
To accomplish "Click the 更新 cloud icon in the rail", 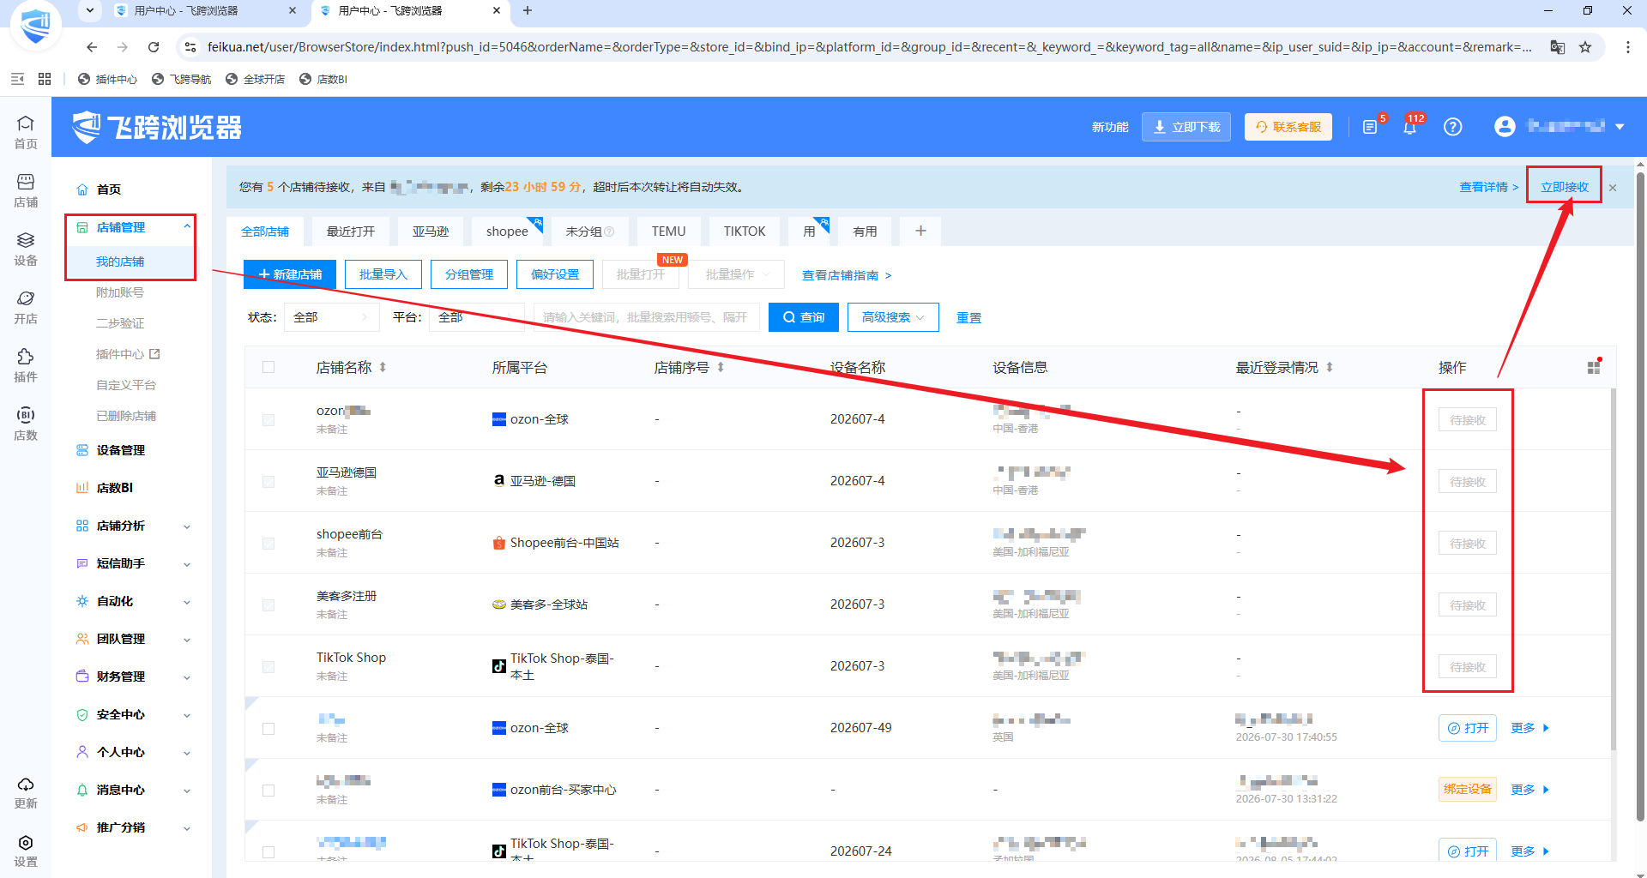I will pyautogui.click(x=26, y=792).
